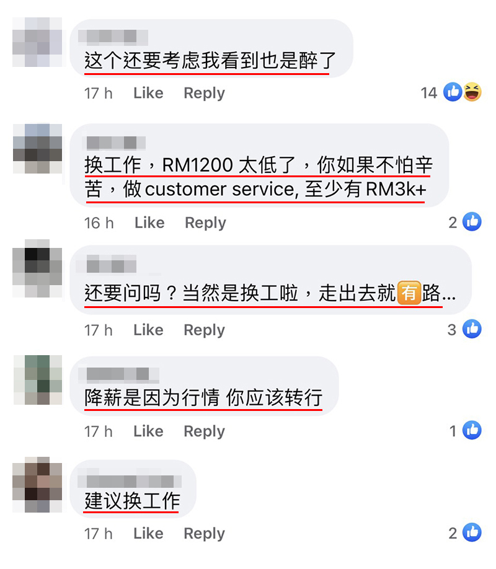Open the thumbs-up icon on the 建议换工作 comment
The height and width of the screenshot is (569, 496).
(472, 532)
